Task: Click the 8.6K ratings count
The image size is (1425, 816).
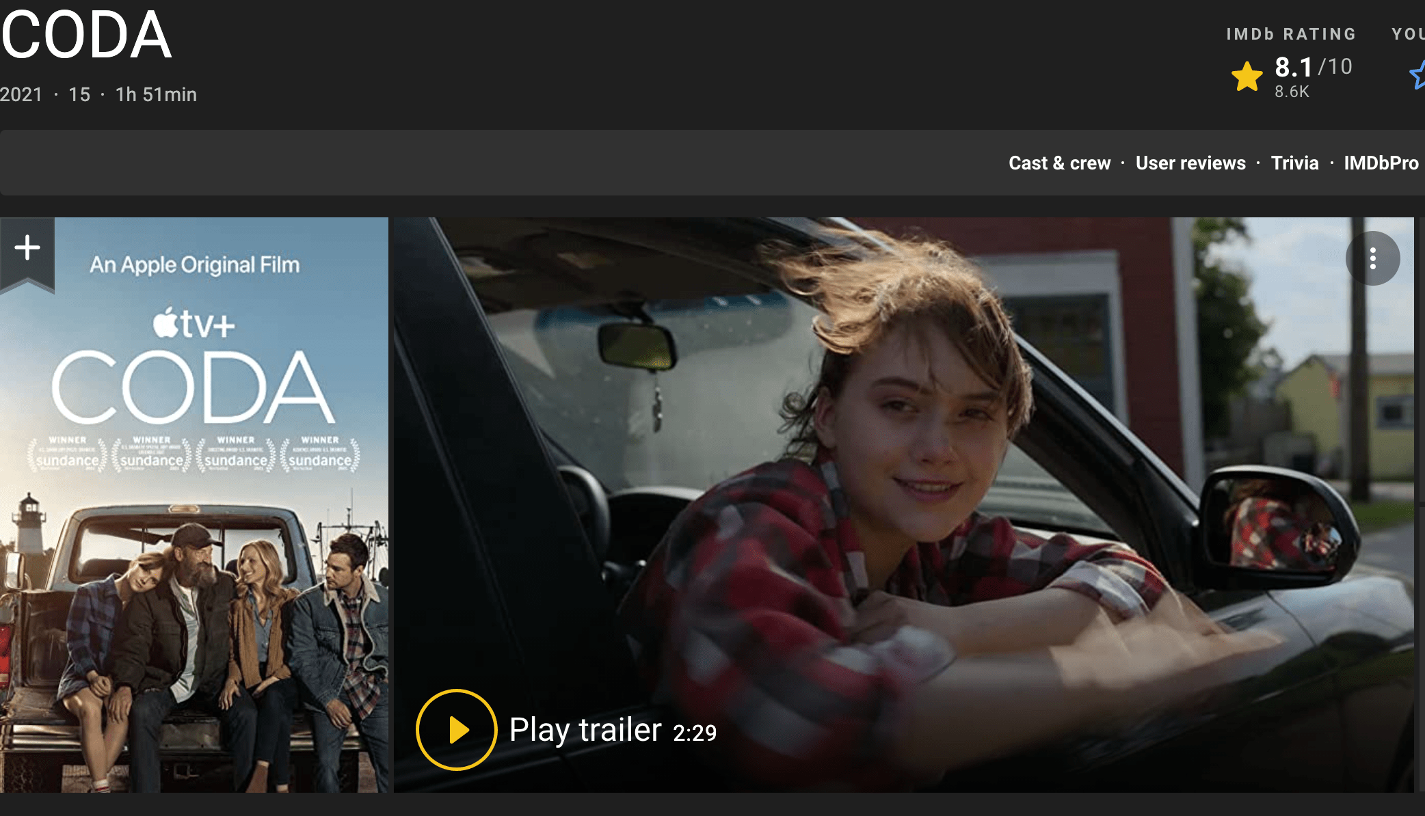Action: (1292, 92)
